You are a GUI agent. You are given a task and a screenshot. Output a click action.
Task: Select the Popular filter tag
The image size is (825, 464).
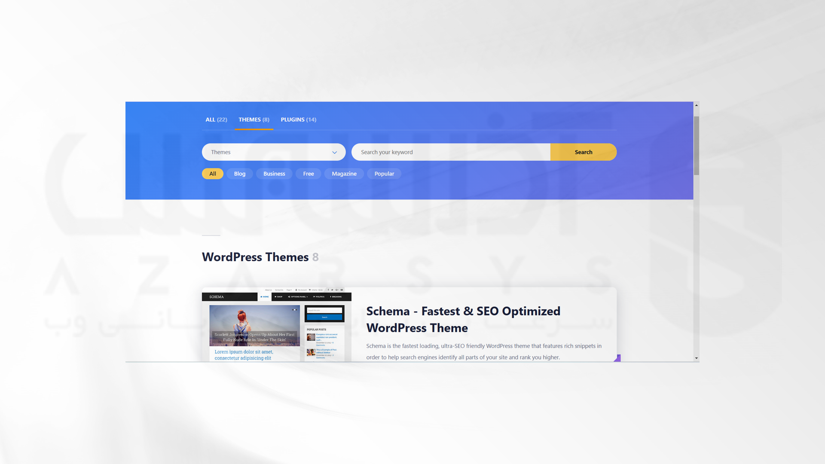coord(385,174)
